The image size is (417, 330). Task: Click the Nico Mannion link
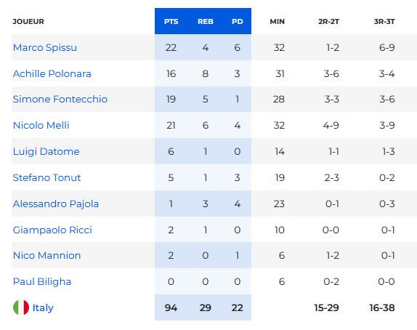pyautogui.click(x=46, y=255)
